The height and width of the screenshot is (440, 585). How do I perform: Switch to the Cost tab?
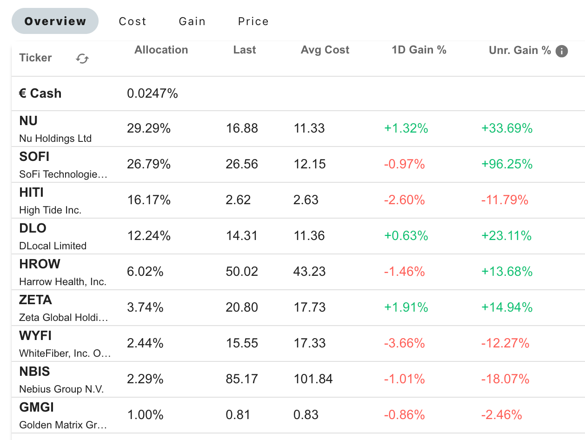pos(133,21)
